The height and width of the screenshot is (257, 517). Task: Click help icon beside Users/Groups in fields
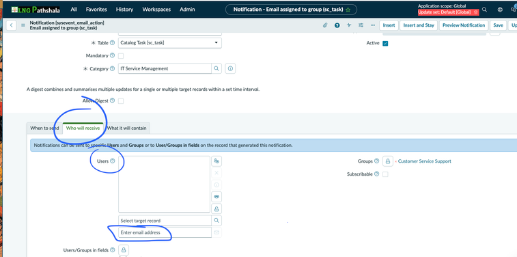(113, 250)
